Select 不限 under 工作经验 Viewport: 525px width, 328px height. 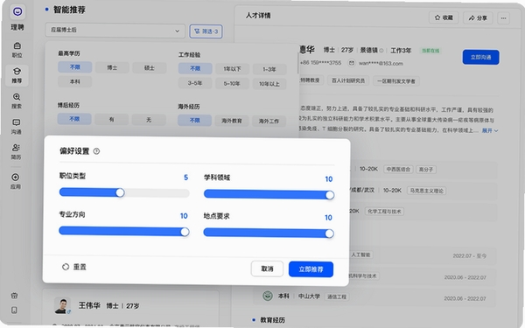pyautogui.click(x=195, y=68)
